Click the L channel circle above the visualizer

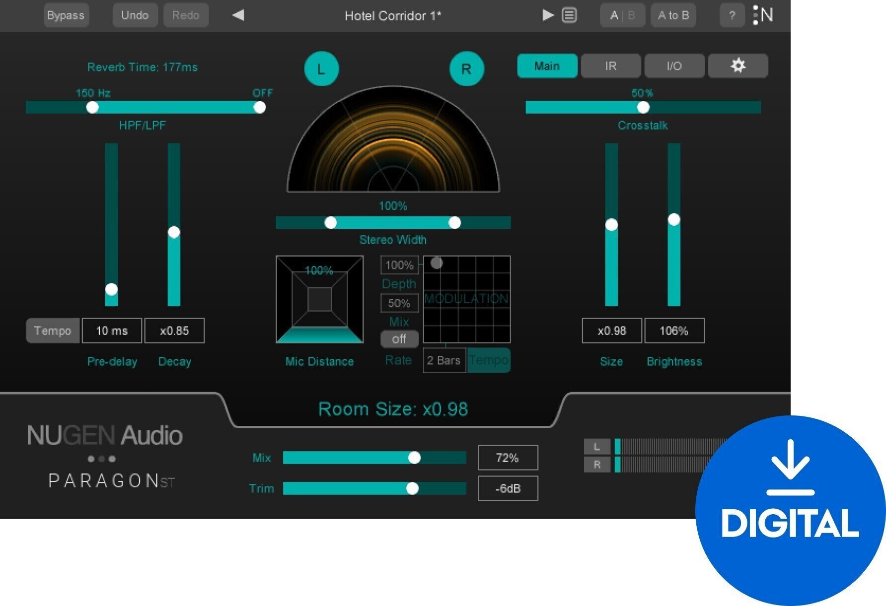(x=321, y=68)
